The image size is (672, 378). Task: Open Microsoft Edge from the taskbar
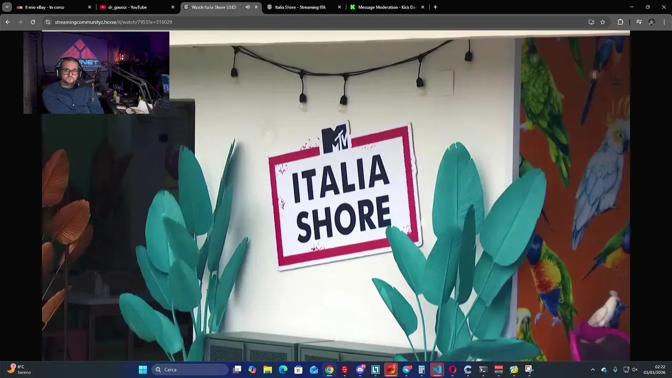pyautogui.click(x=283, y=370)
